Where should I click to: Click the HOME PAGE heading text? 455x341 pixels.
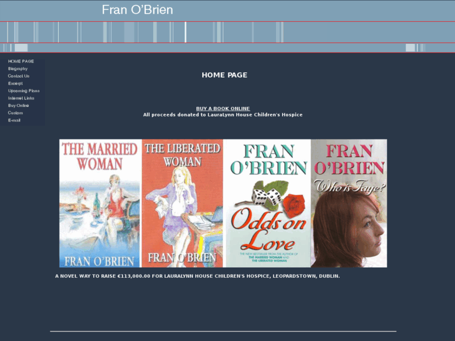coord(224,75)
